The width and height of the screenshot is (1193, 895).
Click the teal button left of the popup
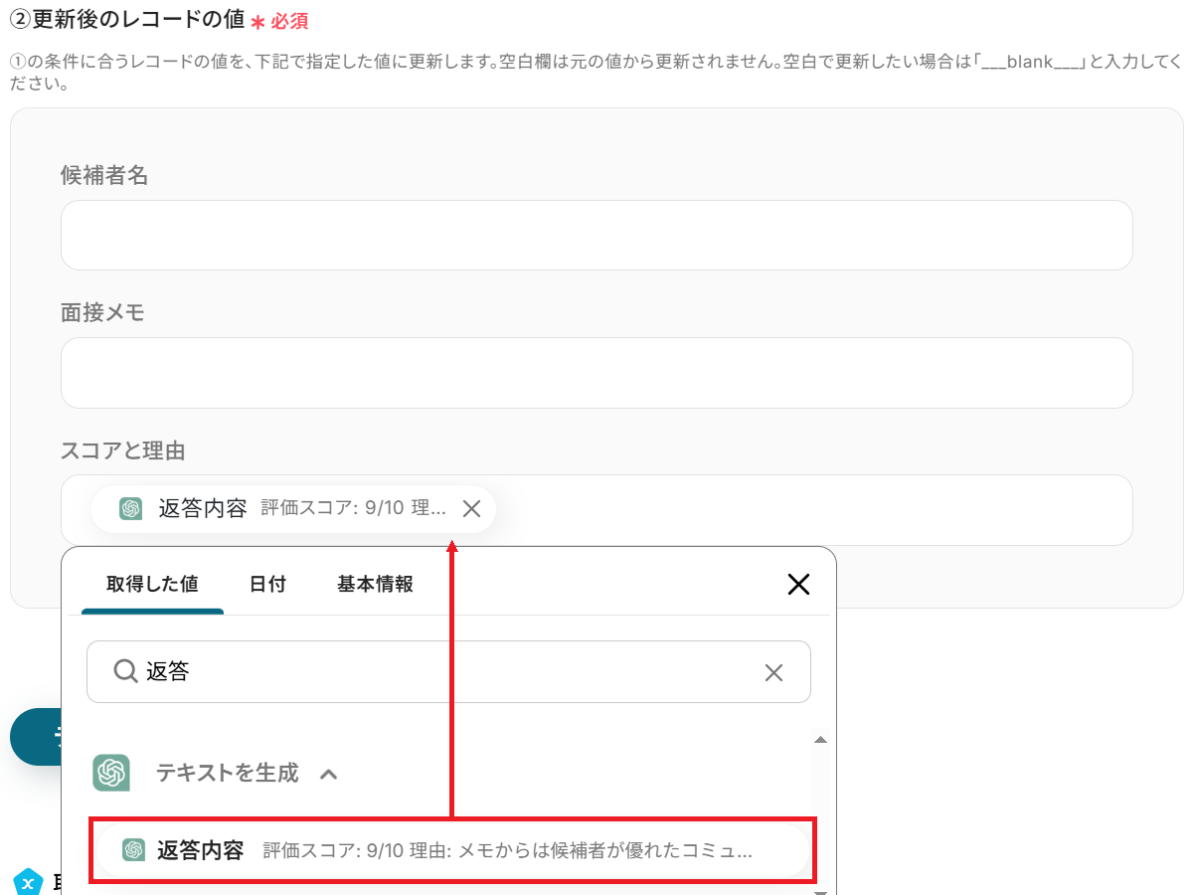click(x=36, y=737)
